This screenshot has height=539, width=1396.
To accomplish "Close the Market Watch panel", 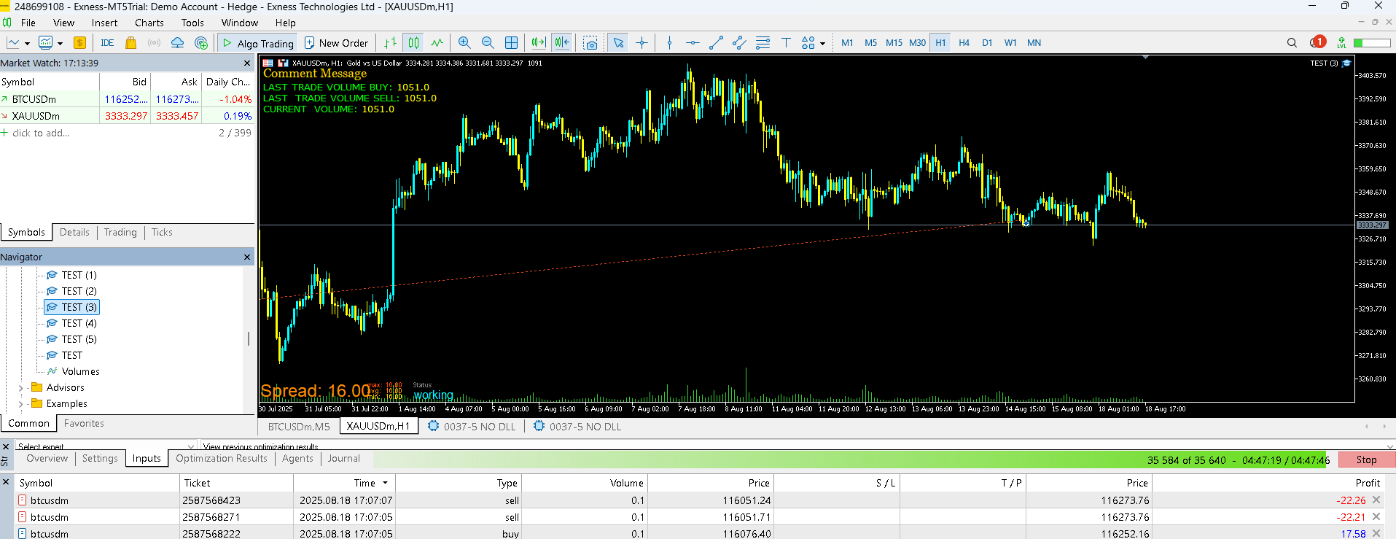I will tap(246, 63).
